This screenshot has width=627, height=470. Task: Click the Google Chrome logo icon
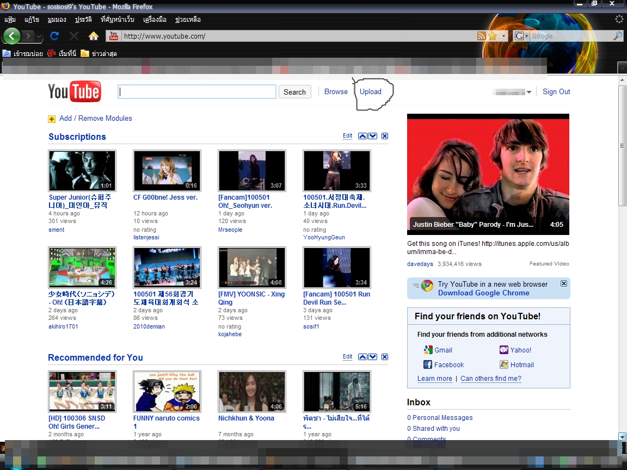point(427,286)
